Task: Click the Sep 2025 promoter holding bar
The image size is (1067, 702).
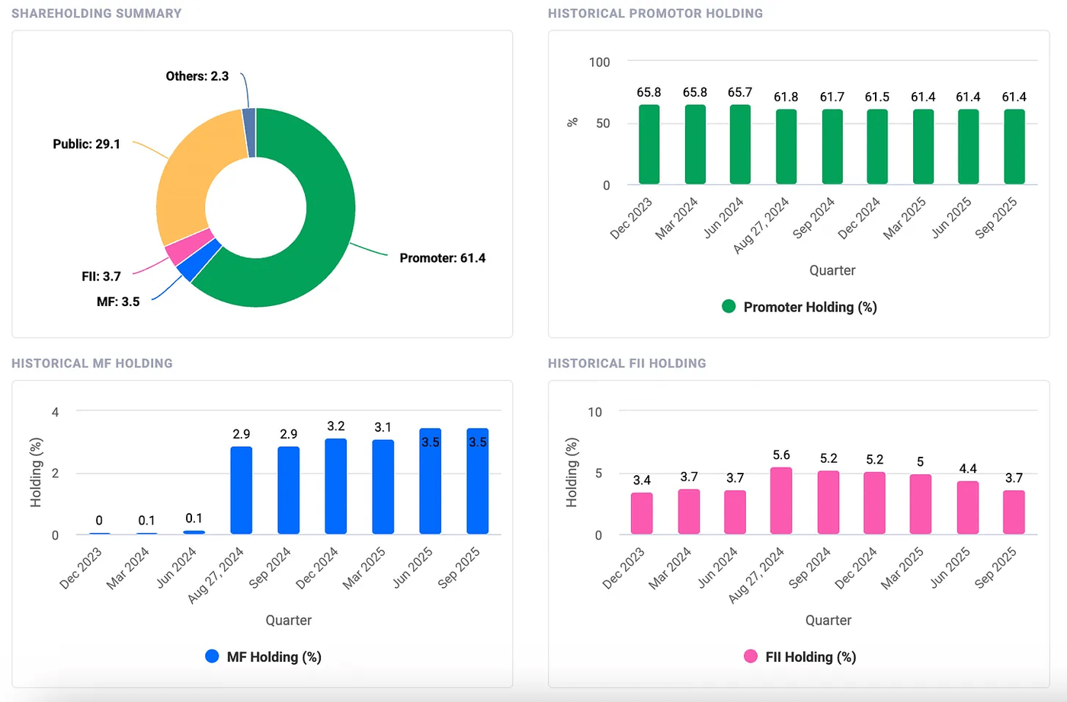Action: [1014, 147]
